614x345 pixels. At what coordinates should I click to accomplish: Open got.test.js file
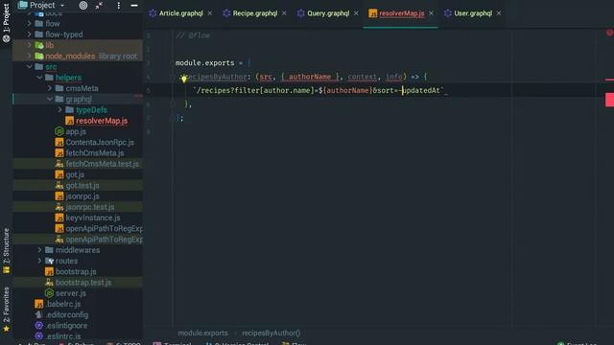point(83,185)
